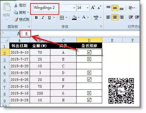Screen dimensions: 146x113
Task: Click the checked box in row 6
Action: pyautogui.click(x=89, y=79)
